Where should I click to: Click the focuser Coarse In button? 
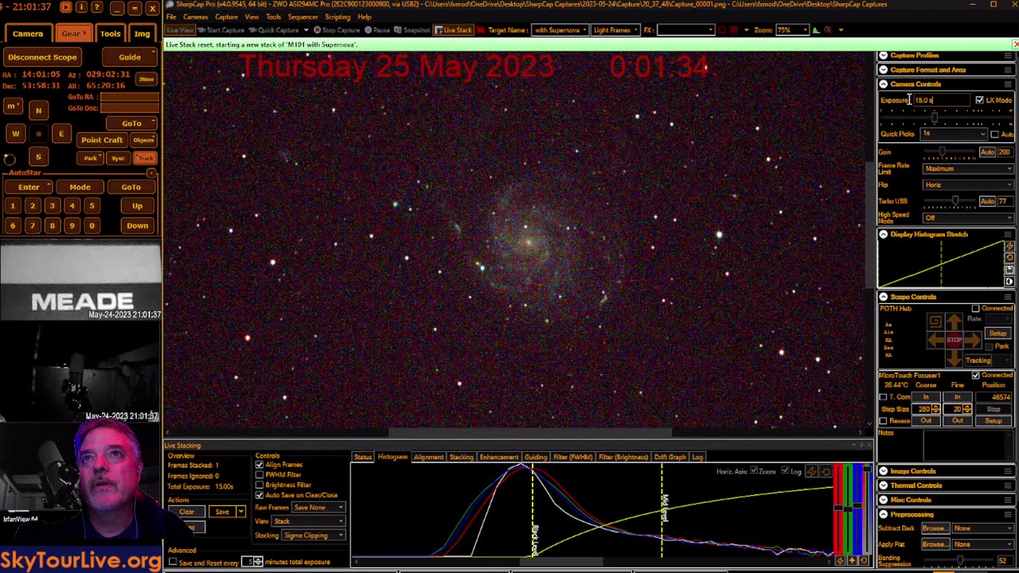click(926, 397)
